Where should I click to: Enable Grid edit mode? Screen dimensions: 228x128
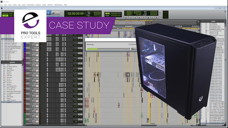click(11, 16)
